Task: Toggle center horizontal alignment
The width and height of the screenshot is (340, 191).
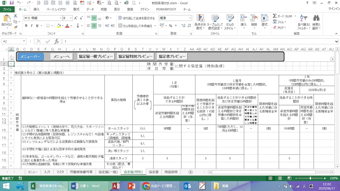Action: coord(94,26)
